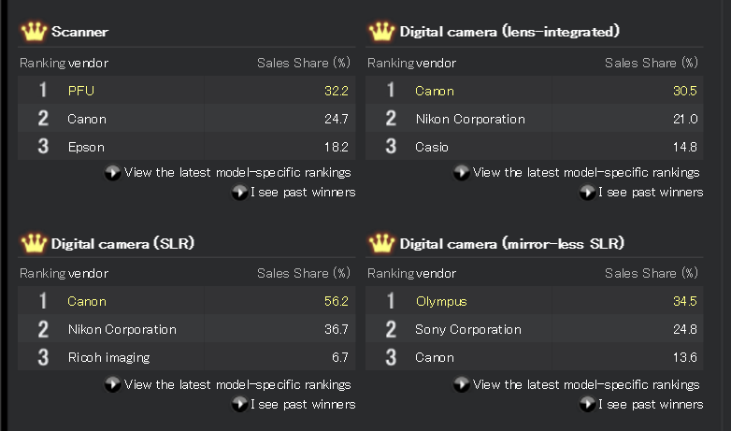Click Ricoh imaging row in SLR table
The width and height of the screenshot is (731, 431).
(108, 357)
